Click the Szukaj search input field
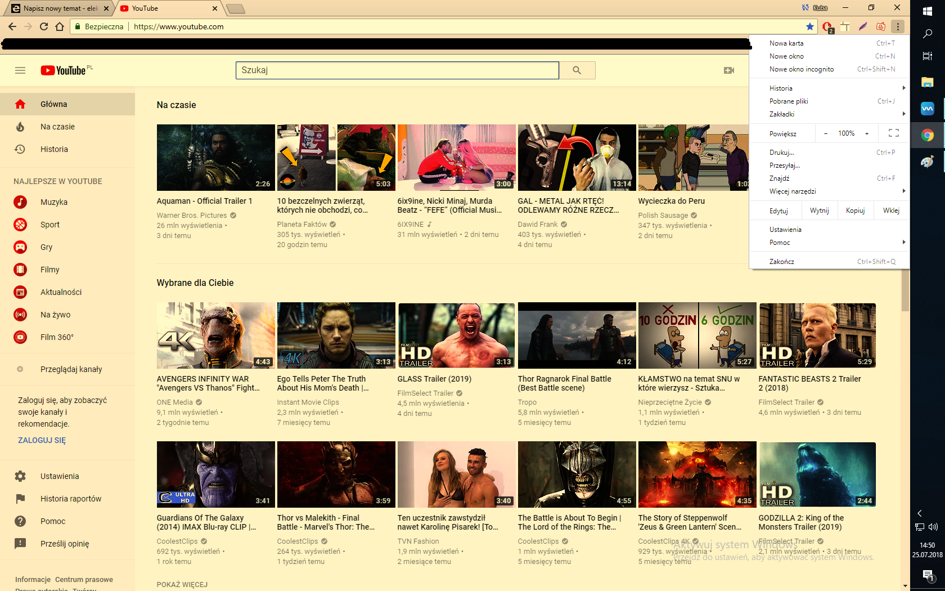Viewport: 945px width, 591px height. pyautogui.click(x=397, y=70)
